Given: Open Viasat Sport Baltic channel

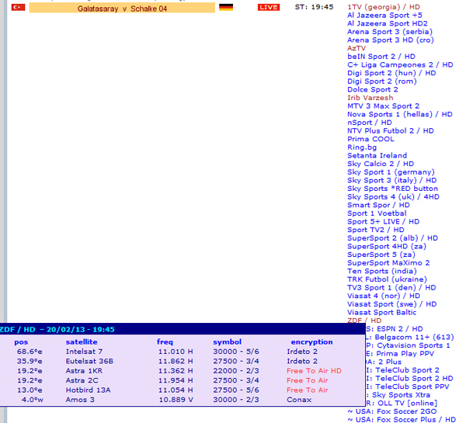Looking at the screenshot, I should (x=381, y=312).
